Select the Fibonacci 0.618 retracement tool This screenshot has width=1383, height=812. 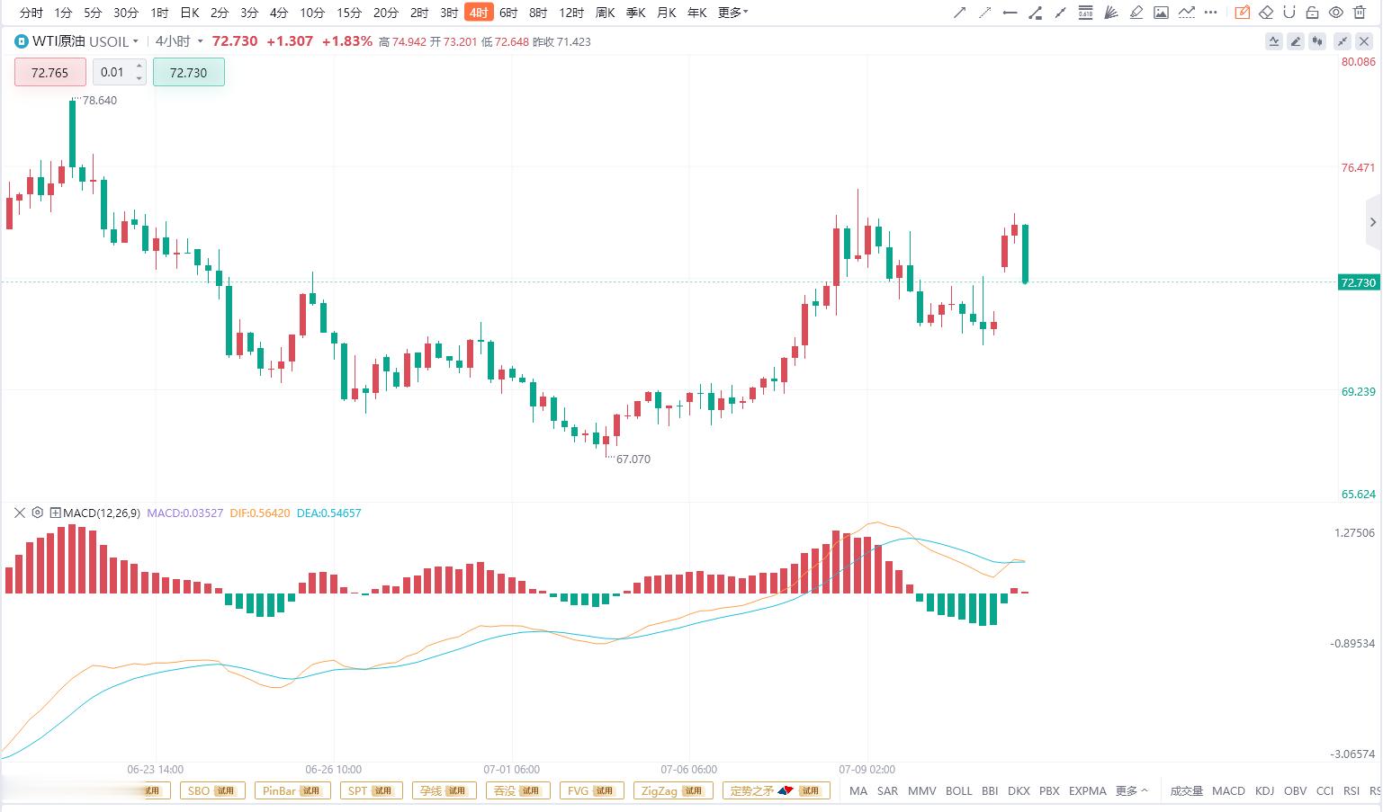[1085, 13]
